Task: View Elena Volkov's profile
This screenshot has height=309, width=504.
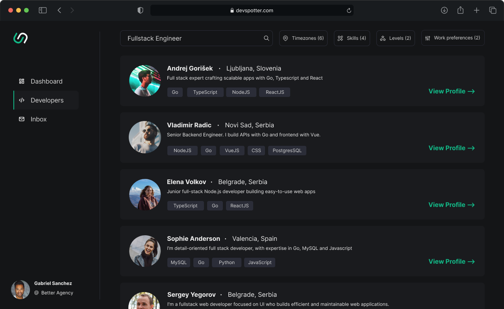Action: 452,205
